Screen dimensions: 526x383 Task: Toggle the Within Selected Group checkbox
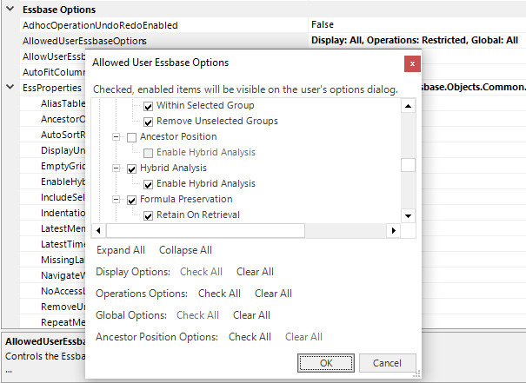pos(149,106)
